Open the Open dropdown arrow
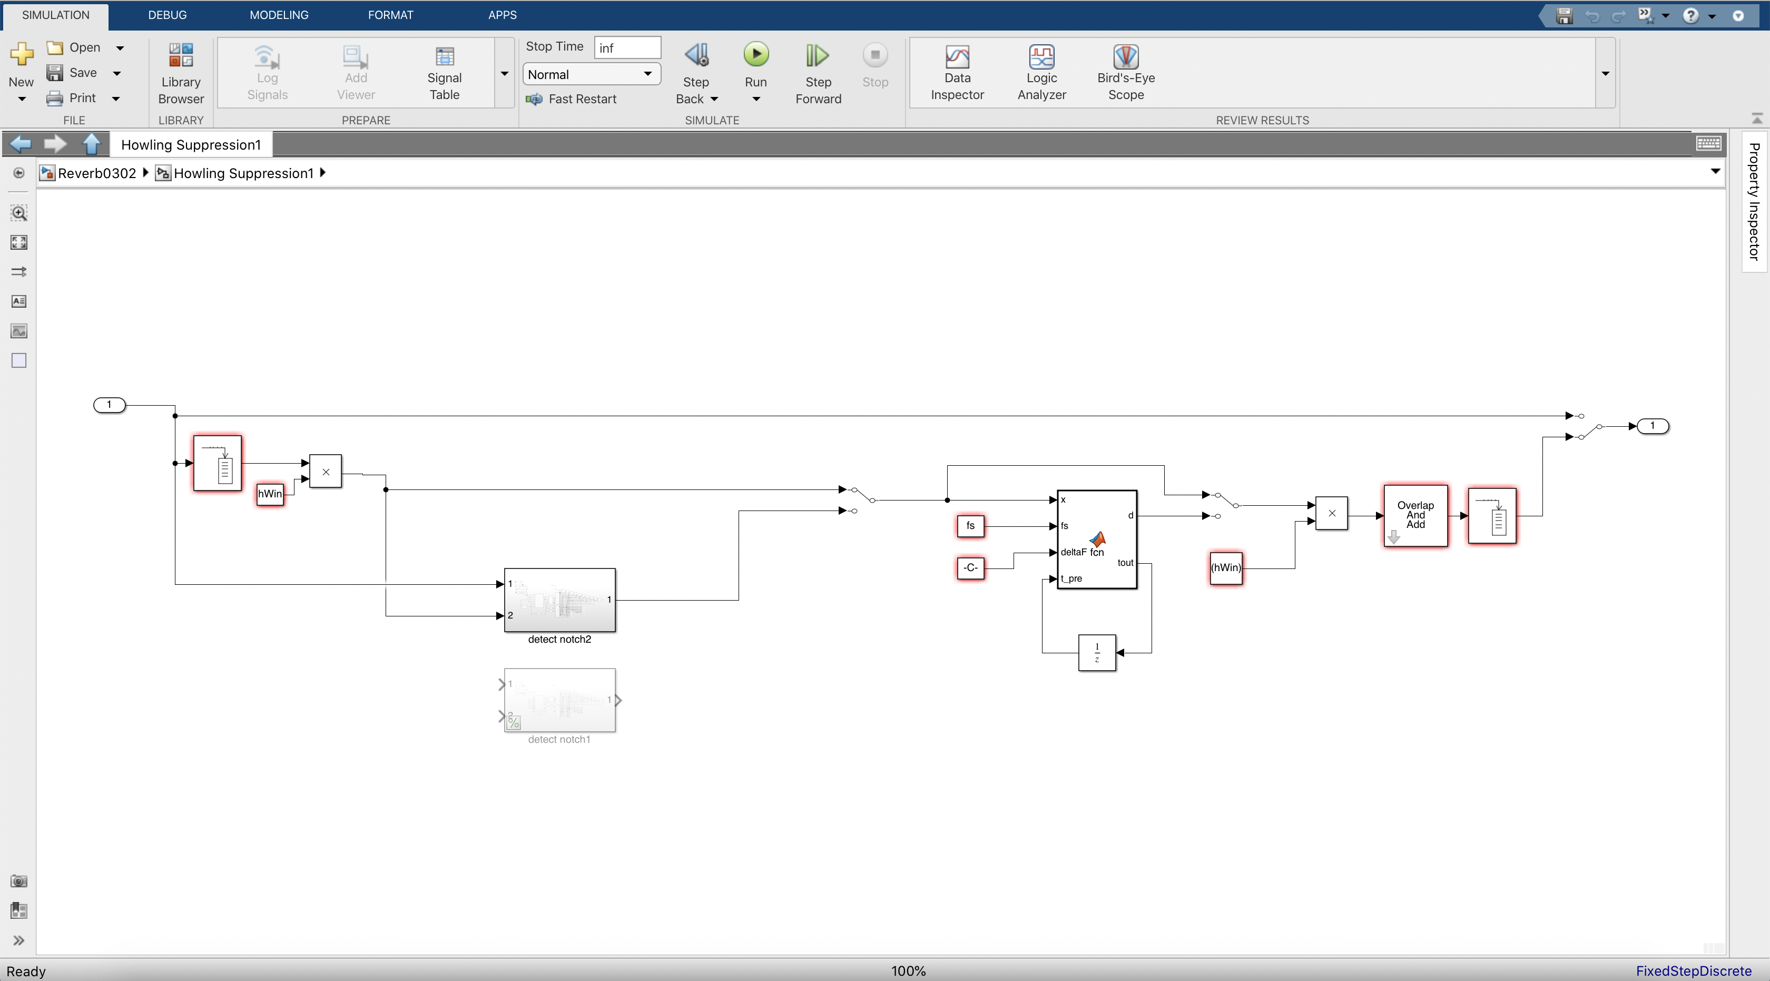 click(x=120, y=47)
